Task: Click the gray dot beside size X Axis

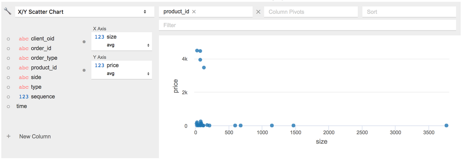Action: click(84, 42)
